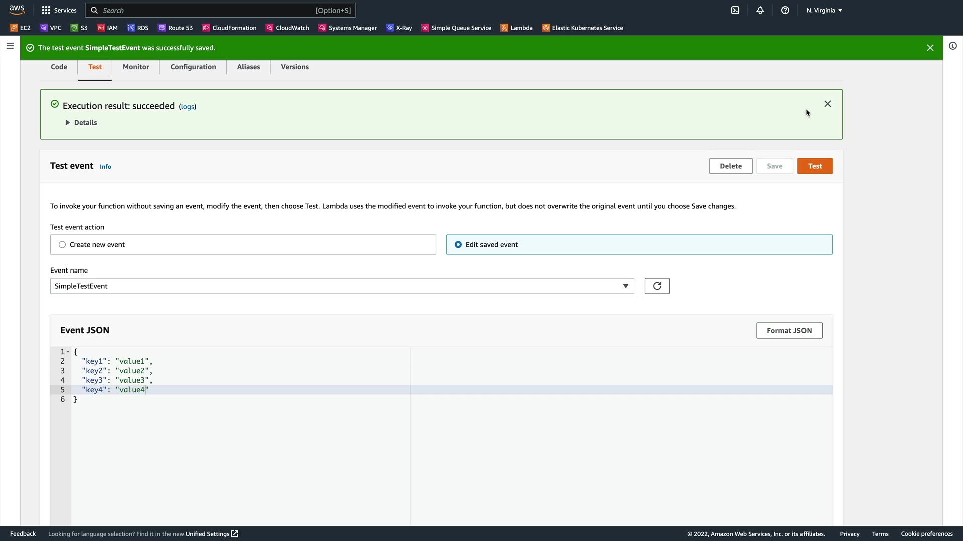This screenshot has width=963, height=541.
Task: Open the info panel icon at the right edge
Action: [953, 46]
